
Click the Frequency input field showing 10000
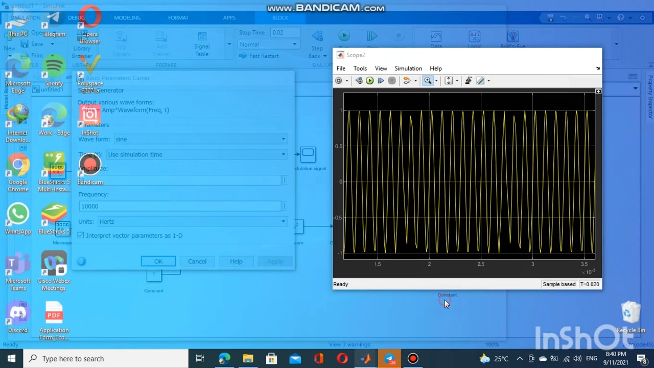[x=180, y=206]
